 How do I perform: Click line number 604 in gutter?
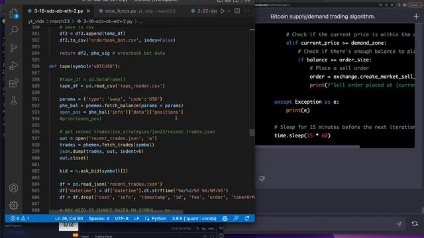(35, 184)
